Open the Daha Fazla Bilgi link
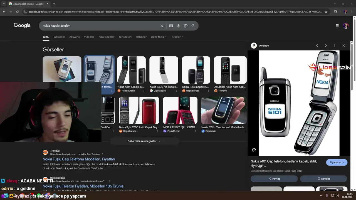The width and height of the screenshot is (356, 200). (x=293, y=171)
